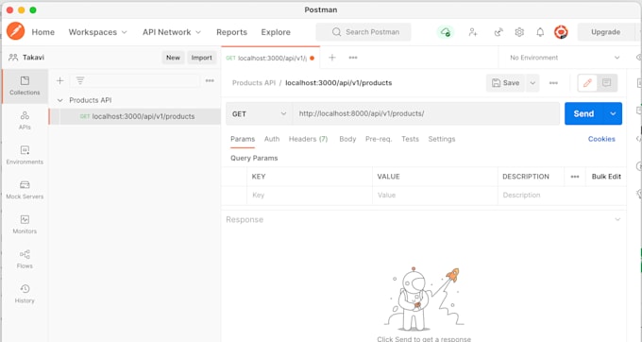This screenshot has height=342, width=642.
Task: Click the New button
Action: tap(173, 58)
